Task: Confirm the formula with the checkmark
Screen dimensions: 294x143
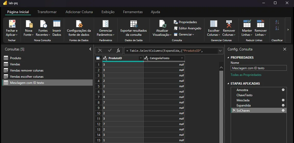Action: click(110, 50)
